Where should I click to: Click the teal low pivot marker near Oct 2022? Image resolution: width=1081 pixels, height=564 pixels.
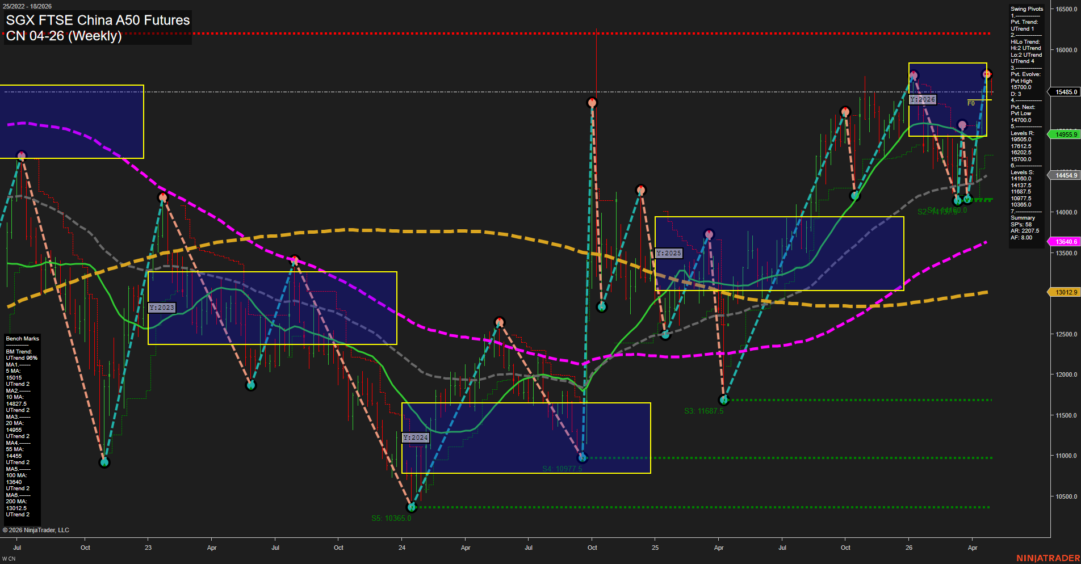104,462
